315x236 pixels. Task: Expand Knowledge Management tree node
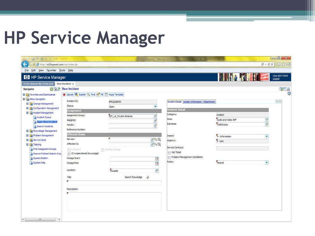tap(27, 131)
